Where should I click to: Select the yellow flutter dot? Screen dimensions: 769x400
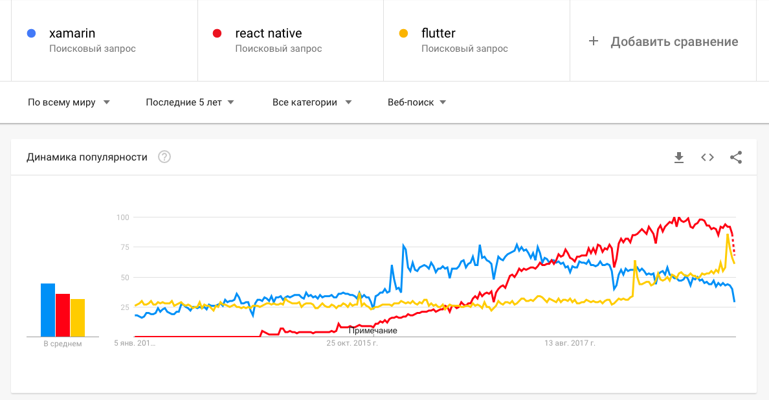coord(403,34)
